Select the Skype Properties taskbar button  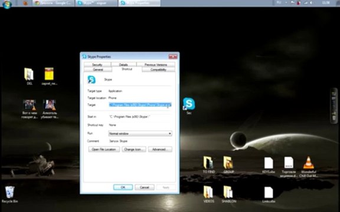click(139, 3)
